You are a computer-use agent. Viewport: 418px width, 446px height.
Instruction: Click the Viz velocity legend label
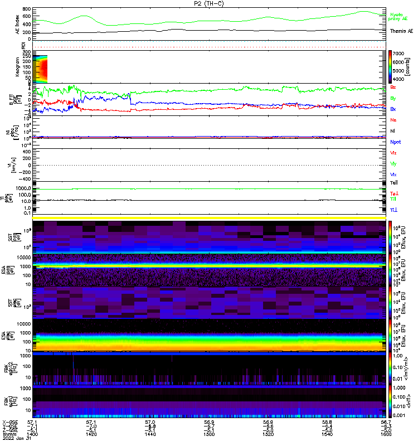393,153
